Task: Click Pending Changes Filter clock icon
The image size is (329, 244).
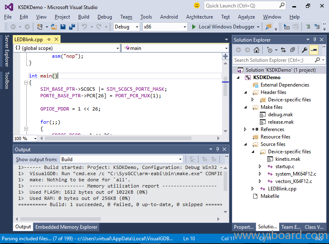Action: 270,50
